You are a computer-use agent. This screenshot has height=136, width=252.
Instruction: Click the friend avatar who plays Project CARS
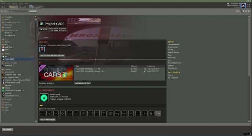pyautogui.click(x=42, y=50)
